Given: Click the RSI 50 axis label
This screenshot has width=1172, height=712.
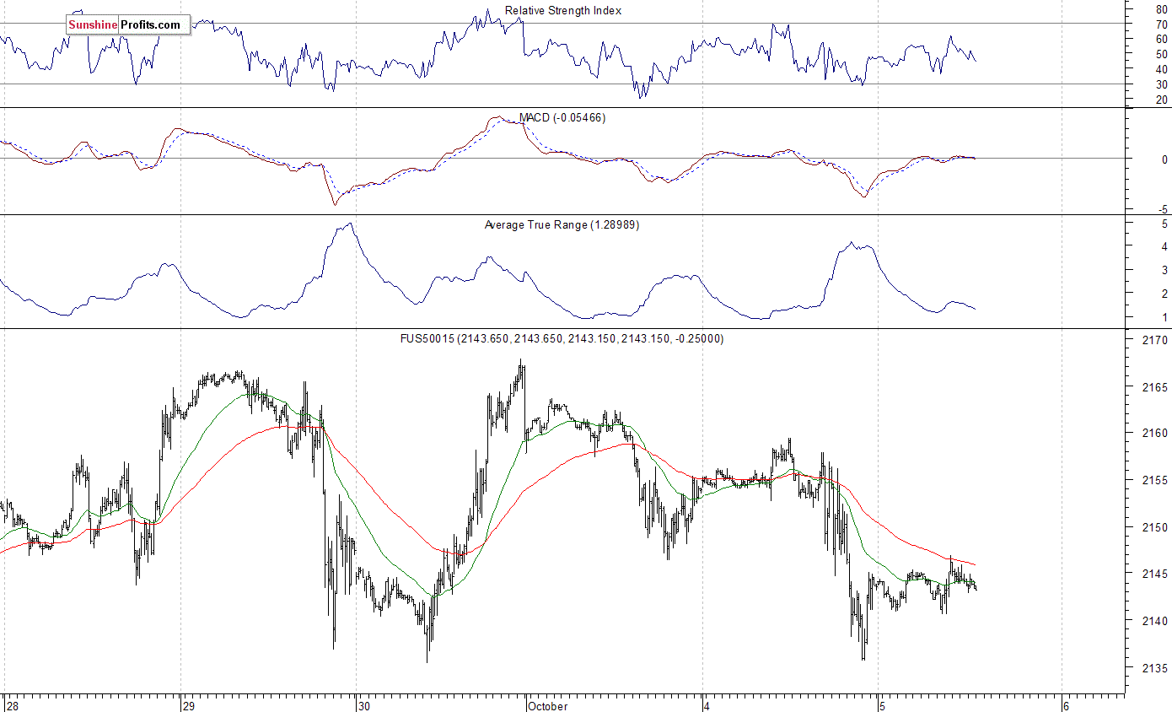Looking at the screenshot, I should (1162, 54).
